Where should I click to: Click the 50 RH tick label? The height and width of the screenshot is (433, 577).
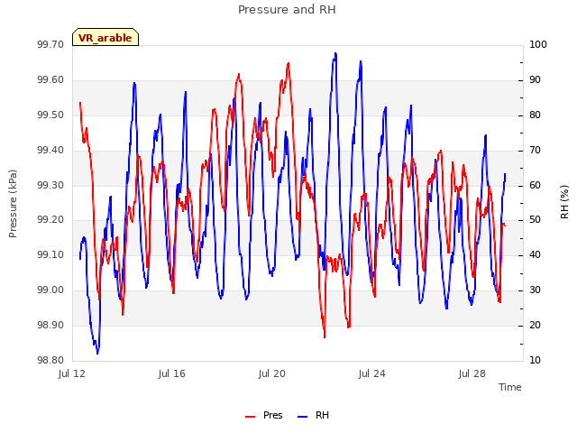click(535, 220)
